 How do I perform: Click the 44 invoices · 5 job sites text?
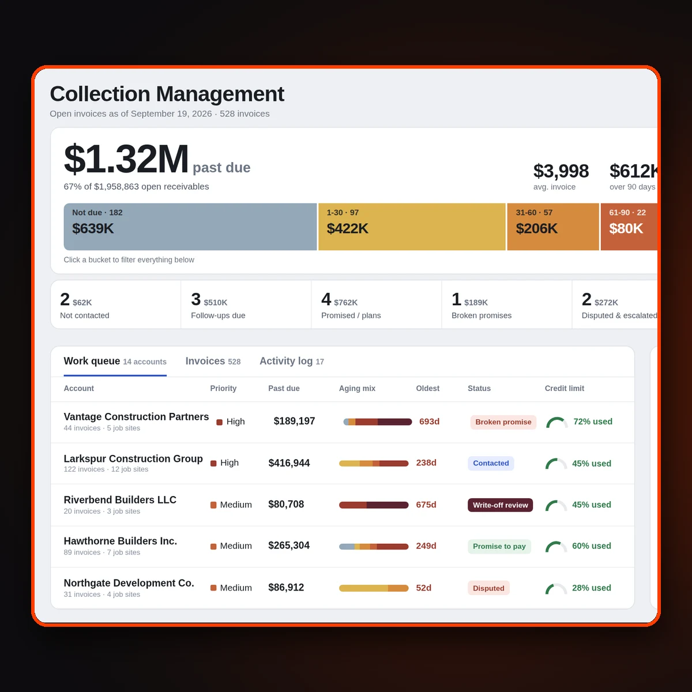point(102,428)
